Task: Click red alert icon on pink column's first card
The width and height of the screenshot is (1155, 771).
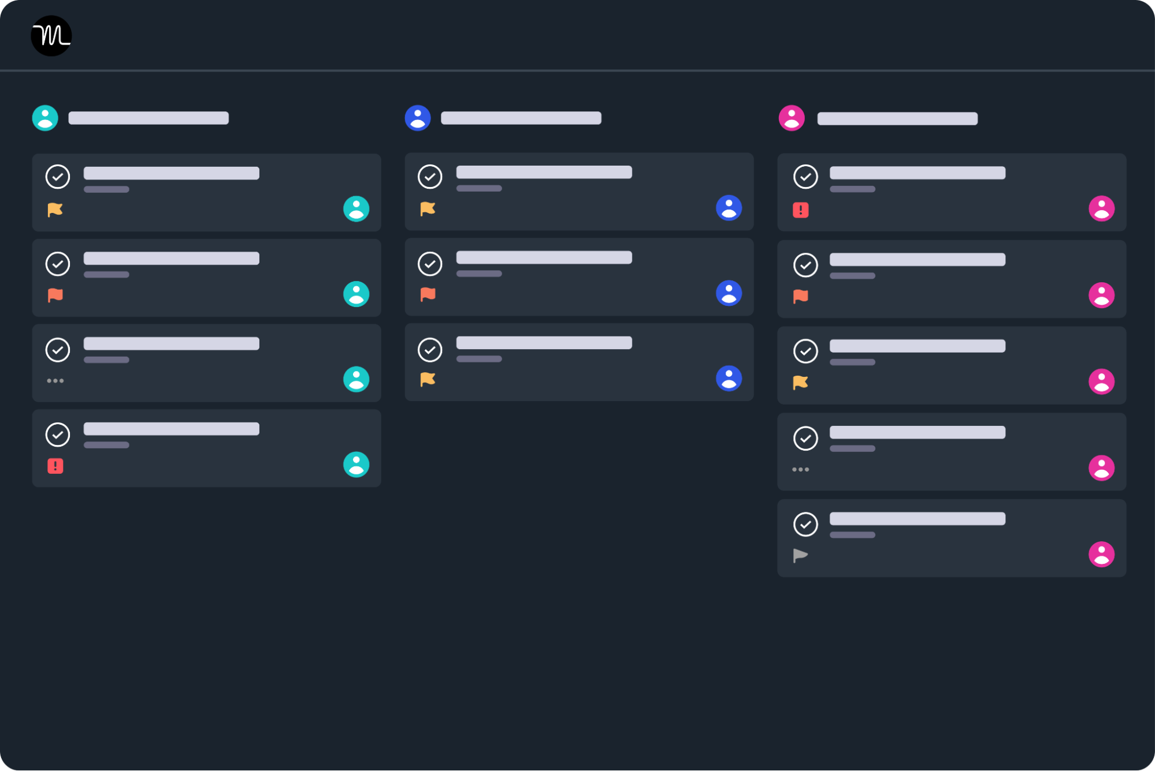Action: pos(801,209)
